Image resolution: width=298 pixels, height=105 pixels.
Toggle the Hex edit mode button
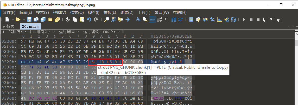click(x=153, y=19)
